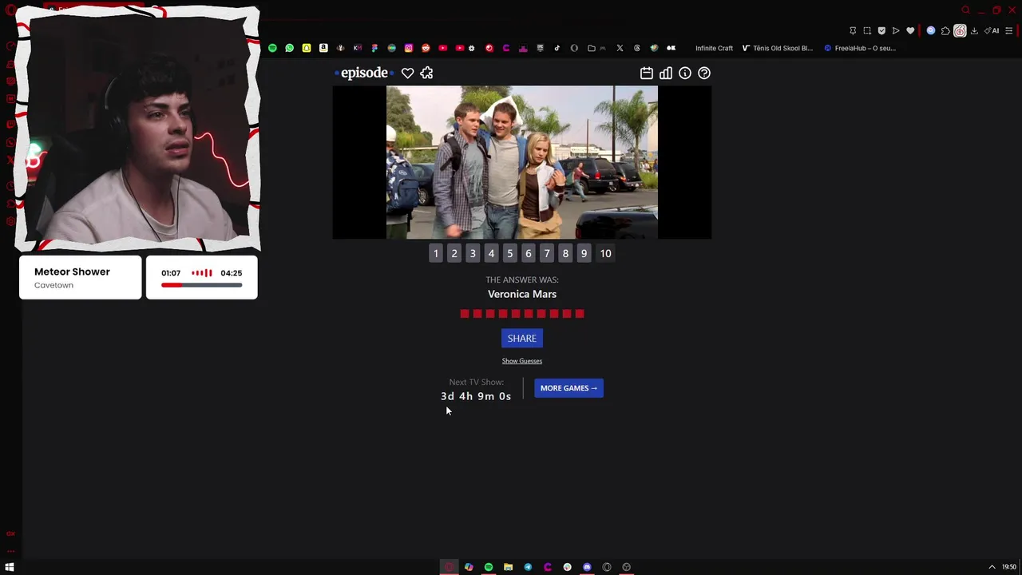Select frame 4 button
Viewport: 1022px width, 575px height.
pos(491,253)
